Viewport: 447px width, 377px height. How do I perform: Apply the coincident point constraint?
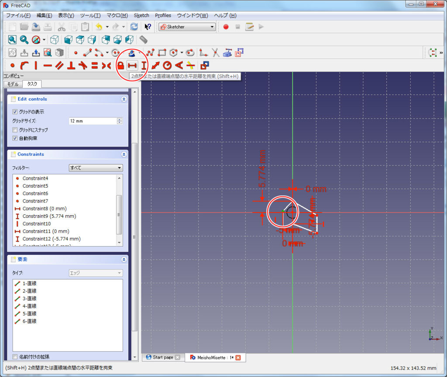tap(12, 65)
